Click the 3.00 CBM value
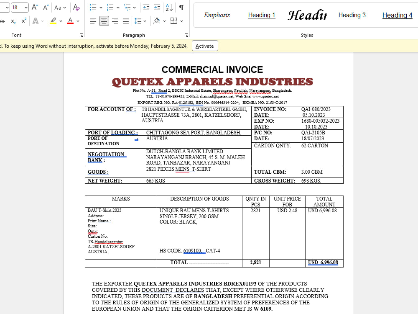This screenshot has height=314, width=418. pos(312,172)
